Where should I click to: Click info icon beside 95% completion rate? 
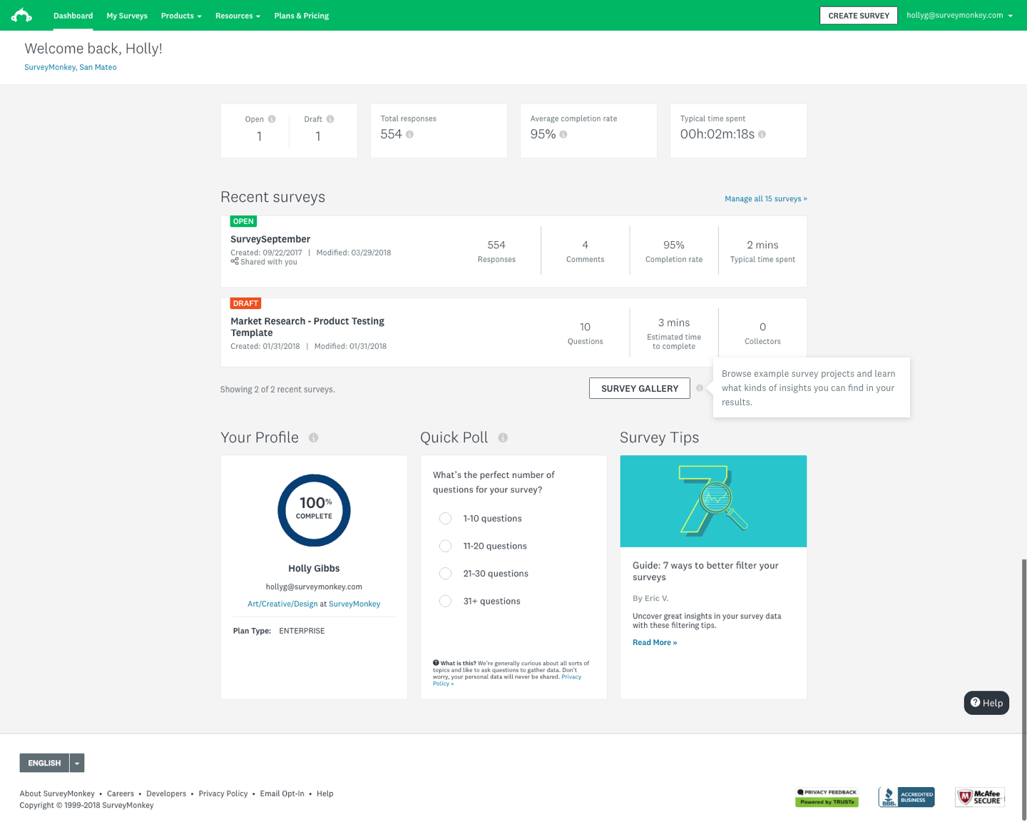(x=563, y=134)
